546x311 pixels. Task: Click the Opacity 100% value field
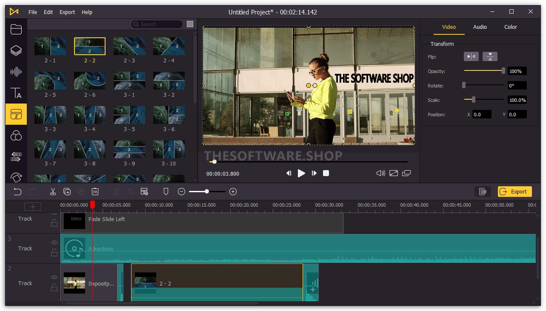tap(517, 71)
